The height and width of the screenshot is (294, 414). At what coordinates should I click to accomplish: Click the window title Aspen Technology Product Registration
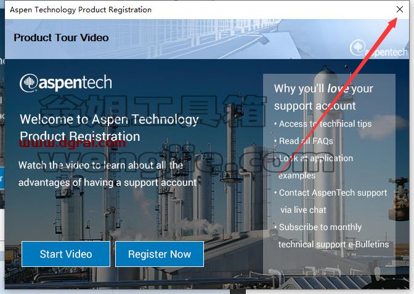[x=81, y=10]
